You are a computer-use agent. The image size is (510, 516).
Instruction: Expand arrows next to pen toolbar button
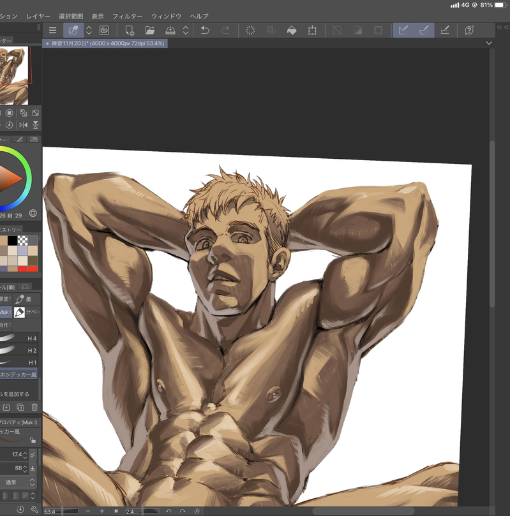[x=89, y=31]
